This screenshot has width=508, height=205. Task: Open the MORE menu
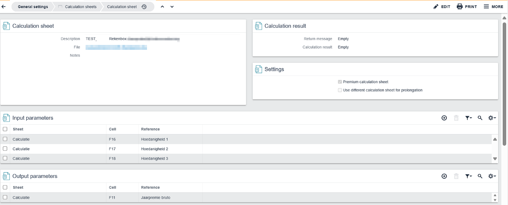coord(493,7)
